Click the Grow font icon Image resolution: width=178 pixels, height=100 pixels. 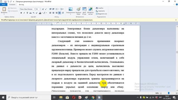coord(43,9)
